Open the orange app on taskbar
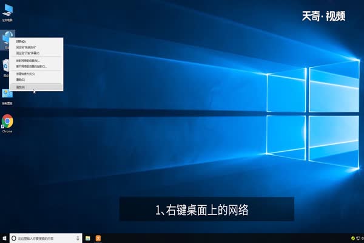364x243 pixels. point(98,238)
